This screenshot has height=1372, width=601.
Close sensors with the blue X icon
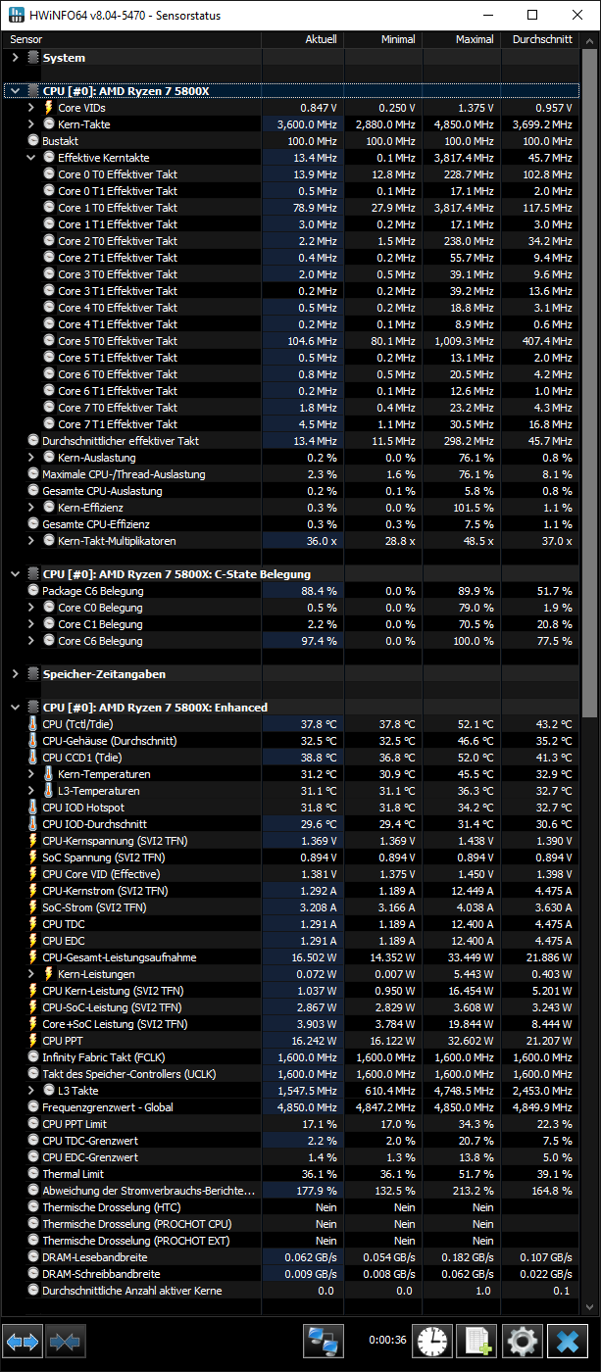[567, 1340]
